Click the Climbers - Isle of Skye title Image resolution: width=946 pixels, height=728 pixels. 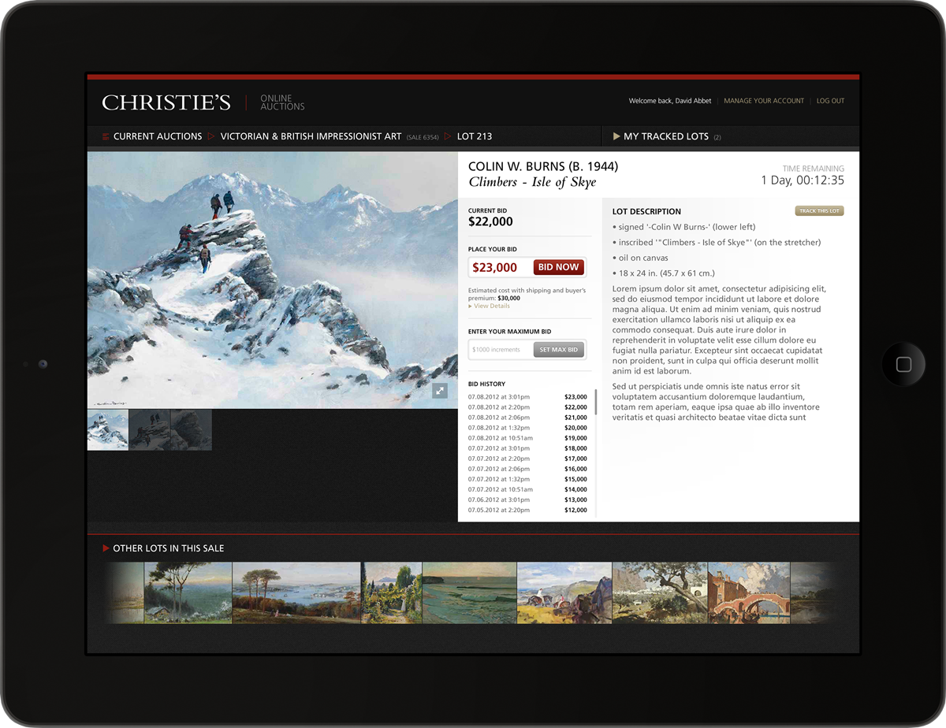[x=534, y=183]
